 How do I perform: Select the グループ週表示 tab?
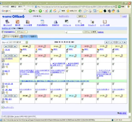(x=29, y=36)
